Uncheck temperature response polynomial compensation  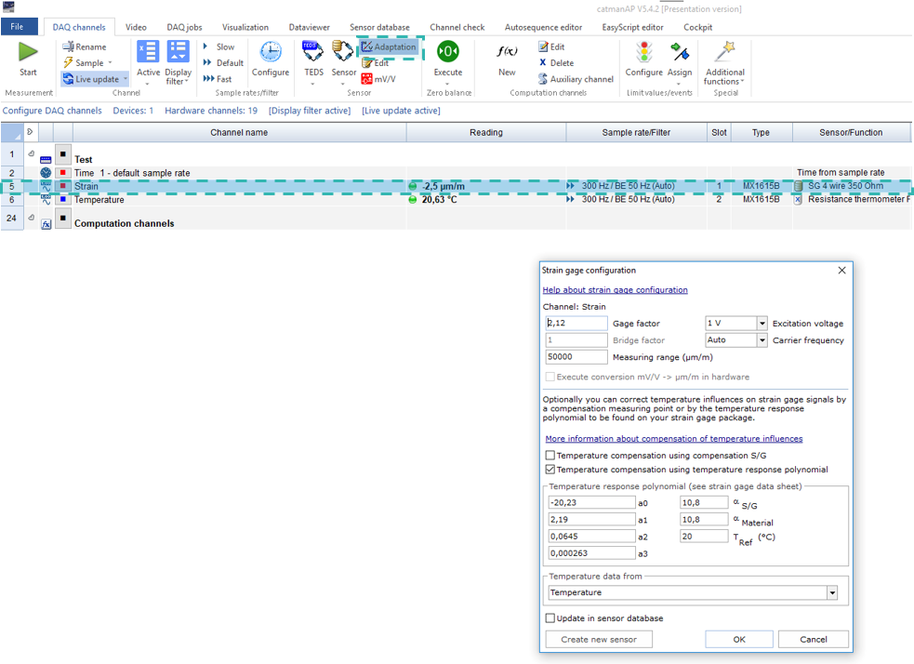550,470
